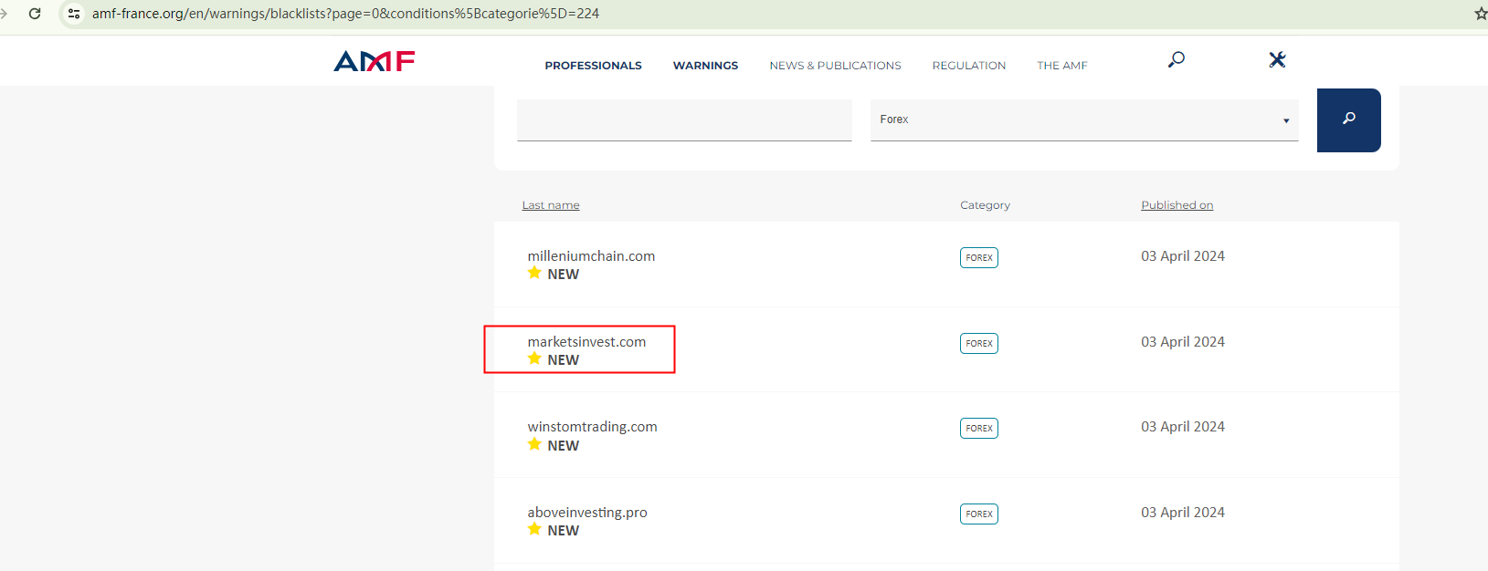Click the Category column header
The width and height of the screenshot is (1488, 571).
click(x=985, y=205)
